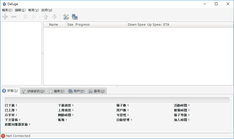Viewport: 234px width, 139px height.
Task: Click the 下載速度 label
Action: (66, 105)
